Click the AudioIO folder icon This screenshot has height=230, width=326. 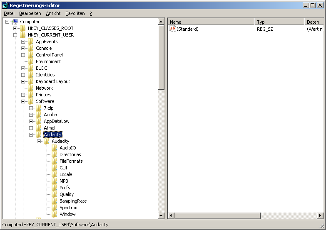coord(55,148)
